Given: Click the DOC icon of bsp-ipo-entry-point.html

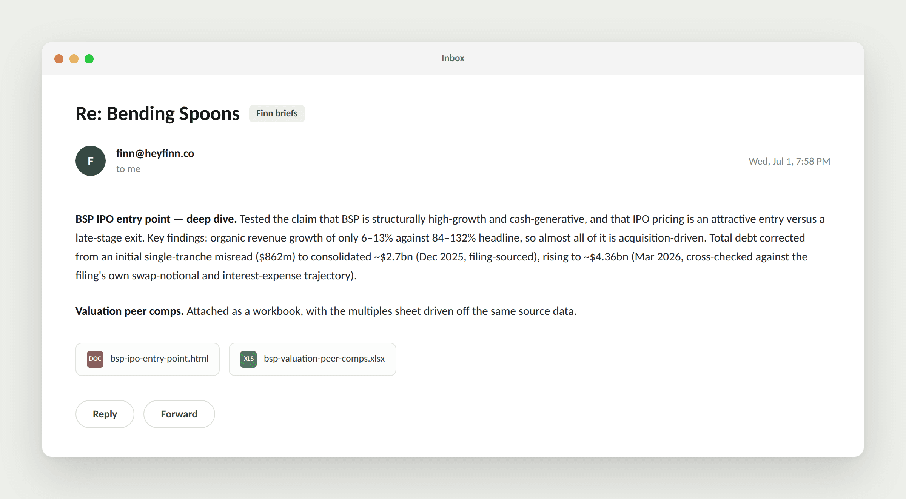Looking at the screenshot, I should point(95,359).
